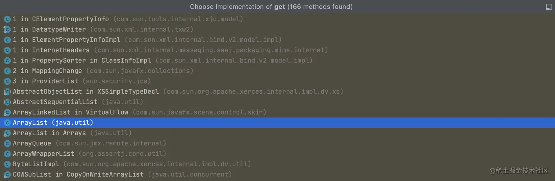Screen dimensions: 555x181
Task: Choose ArrayWrapperList from org.assertj.core.util
Action: pos(277,153)
